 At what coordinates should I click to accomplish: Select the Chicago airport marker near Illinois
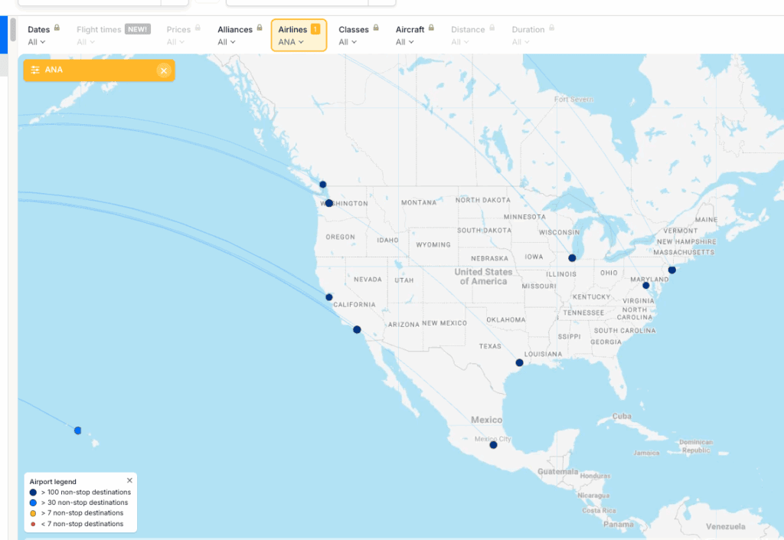point(572,258)
